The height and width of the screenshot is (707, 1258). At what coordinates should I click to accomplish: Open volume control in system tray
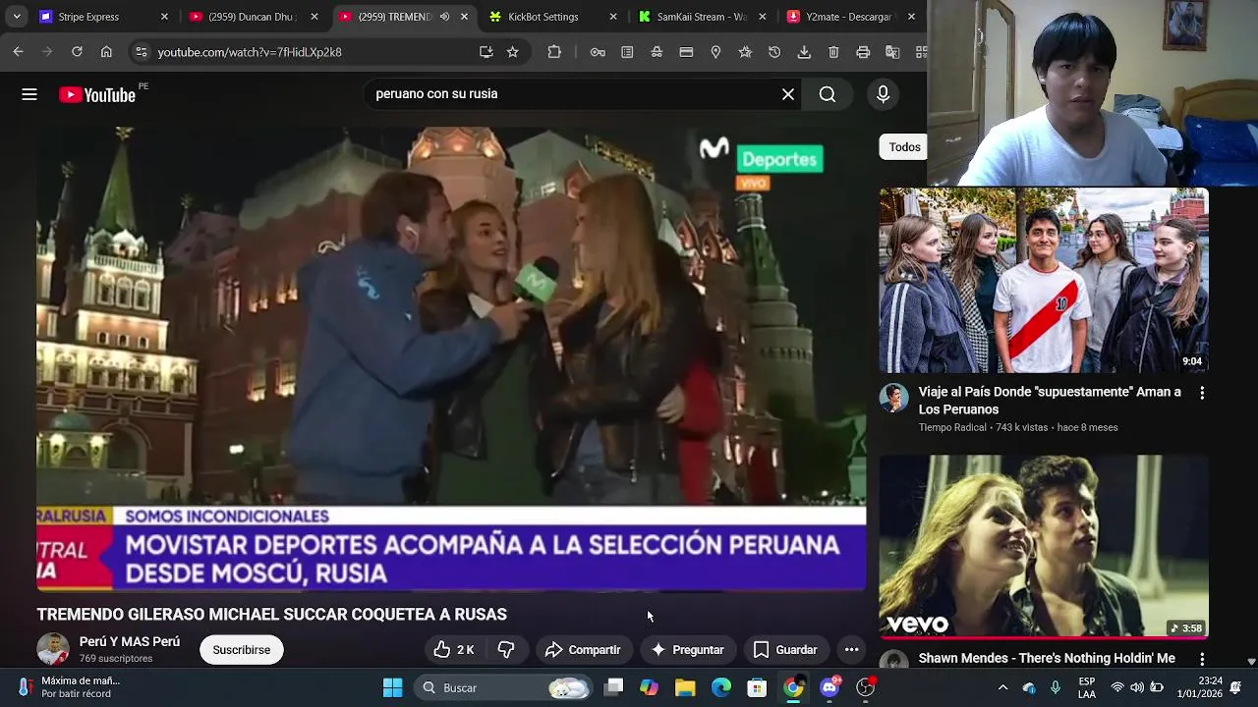1137,687
